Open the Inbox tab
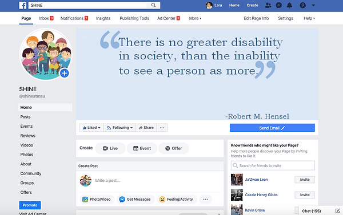This screenshot has height=215, width=343. click(x=46, y=18)
